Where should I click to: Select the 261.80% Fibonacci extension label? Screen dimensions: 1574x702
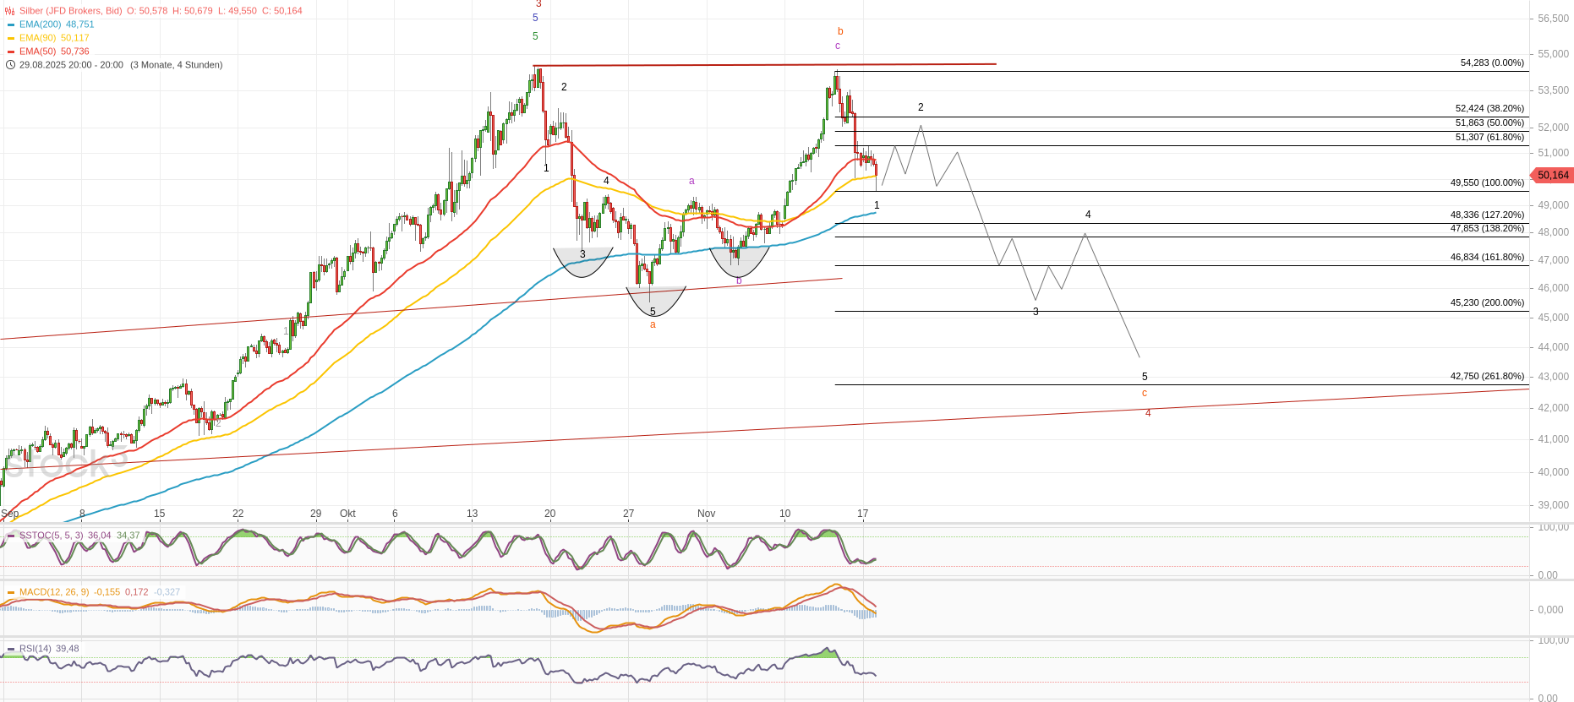(x=1487, y=376)
